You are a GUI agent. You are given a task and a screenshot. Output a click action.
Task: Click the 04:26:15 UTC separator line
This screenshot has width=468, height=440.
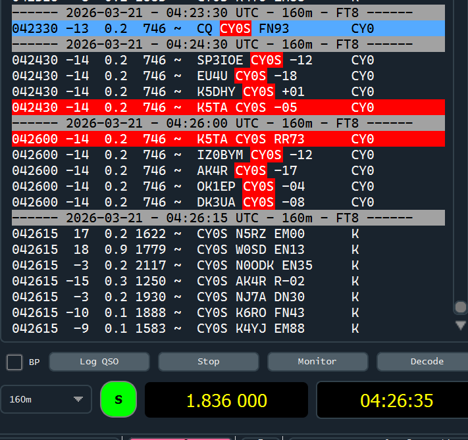tap(228, 218)
